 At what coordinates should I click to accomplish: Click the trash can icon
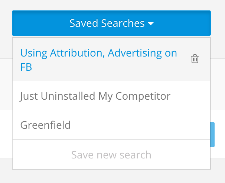195,59
